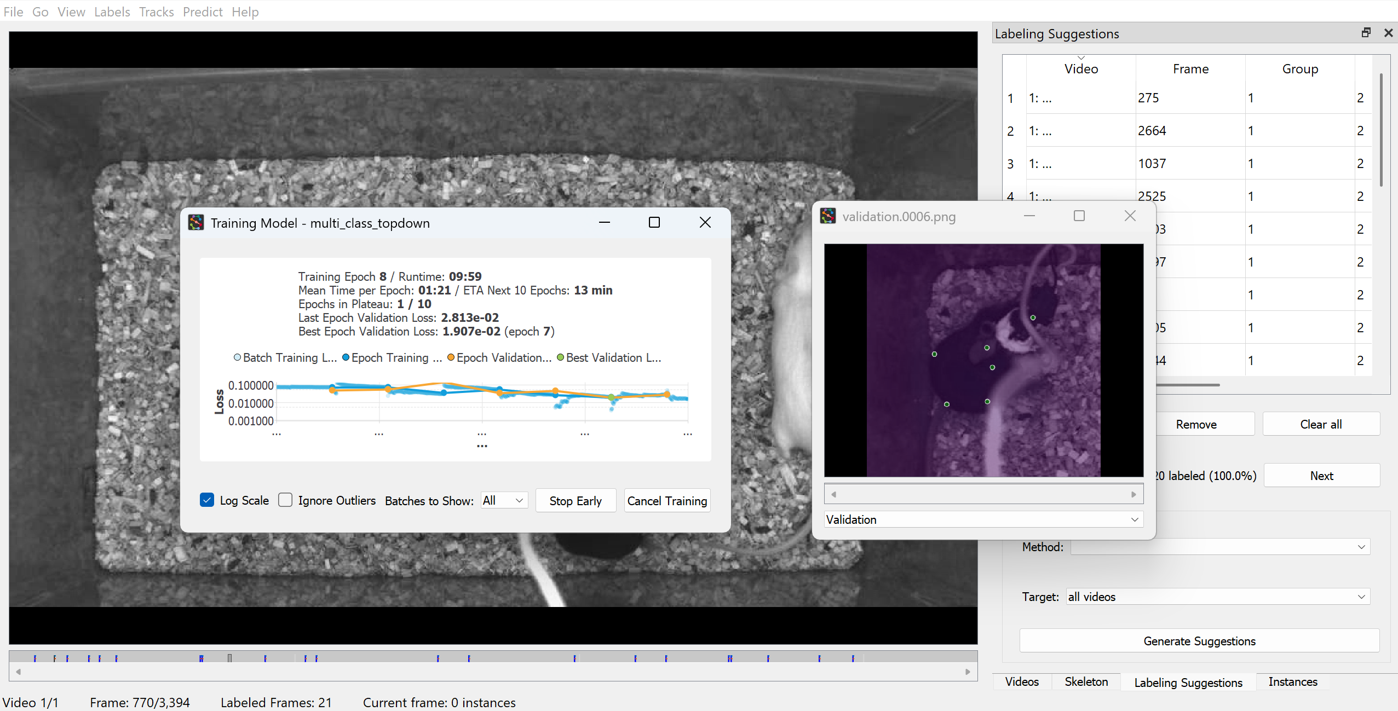Screen dimensions: 1398x711
Task: Expand the Method dropdown
Action: 1220,547
